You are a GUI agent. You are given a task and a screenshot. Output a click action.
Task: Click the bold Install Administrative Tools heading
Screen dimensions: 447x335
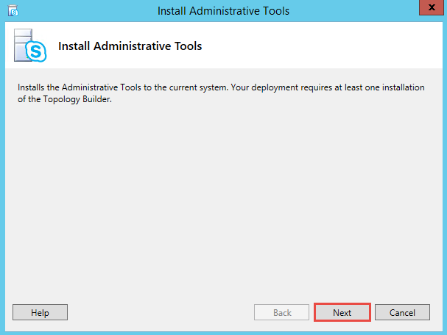130,46
